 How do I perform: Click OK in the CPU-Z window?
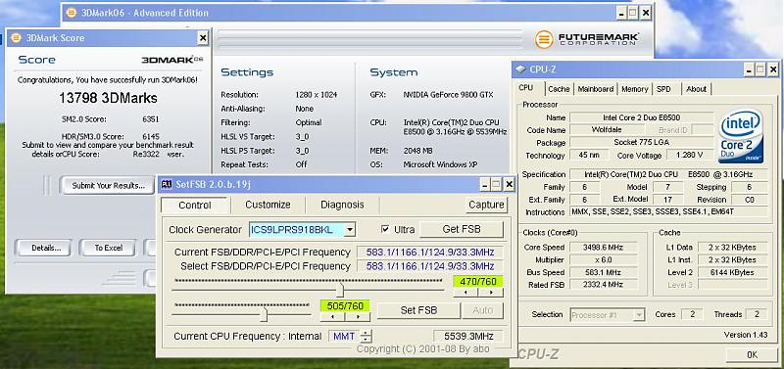[752, 355]
